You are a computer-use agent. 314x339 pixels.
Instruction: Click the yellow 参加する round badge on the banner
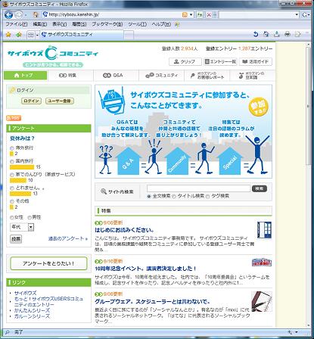(259, 107)
